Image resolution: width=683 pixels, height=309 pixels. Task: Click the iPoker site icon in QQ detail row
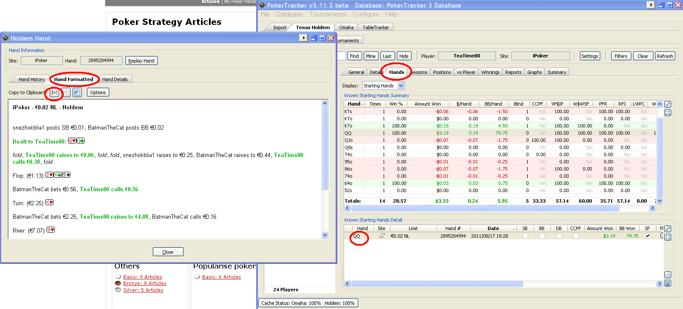(x=382, y=236)
